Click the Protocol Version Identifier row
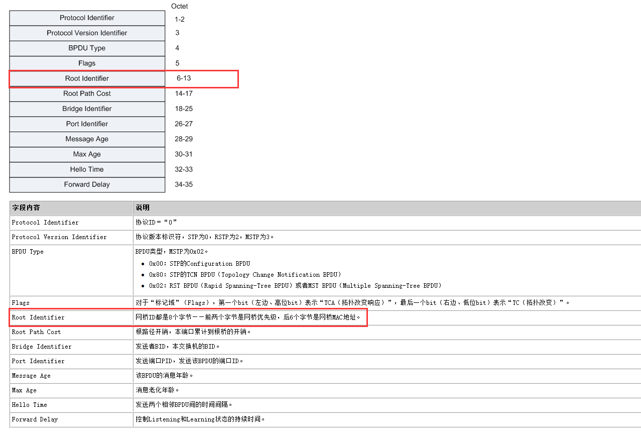 (86, 33)
